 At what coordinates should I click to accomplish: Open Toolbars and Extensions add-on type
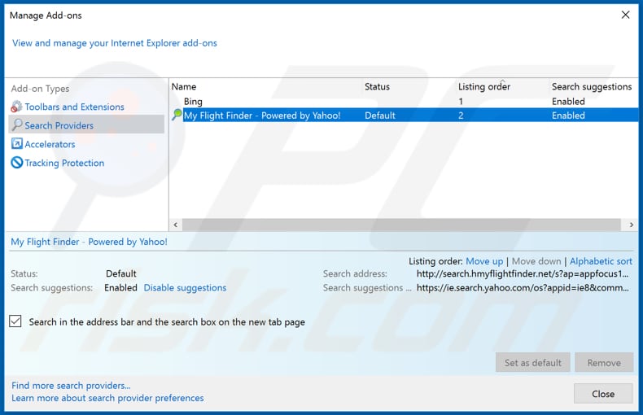[74, 107]
